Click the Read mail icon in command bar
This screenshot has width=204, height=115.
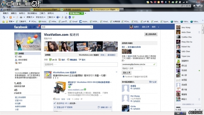coord(17,17)
